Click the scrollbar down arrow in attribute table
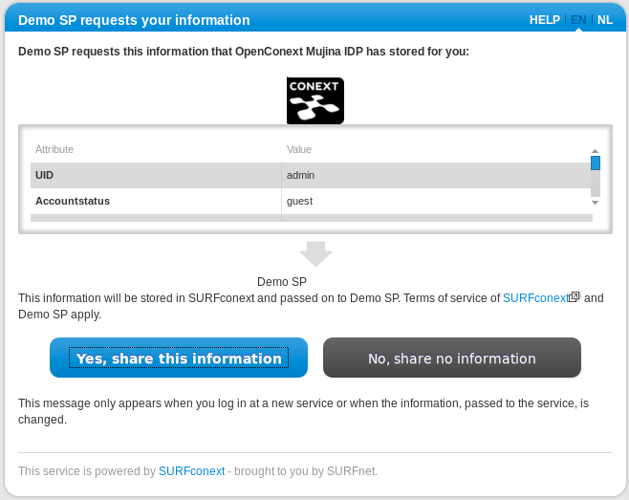 pyautogui.click(x=595, y=203)
